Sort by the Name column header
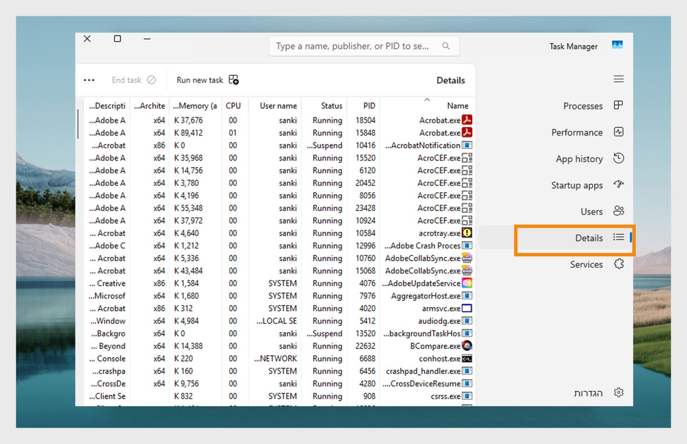Viewport: 687px width, 444px height. tap(457, 106)
